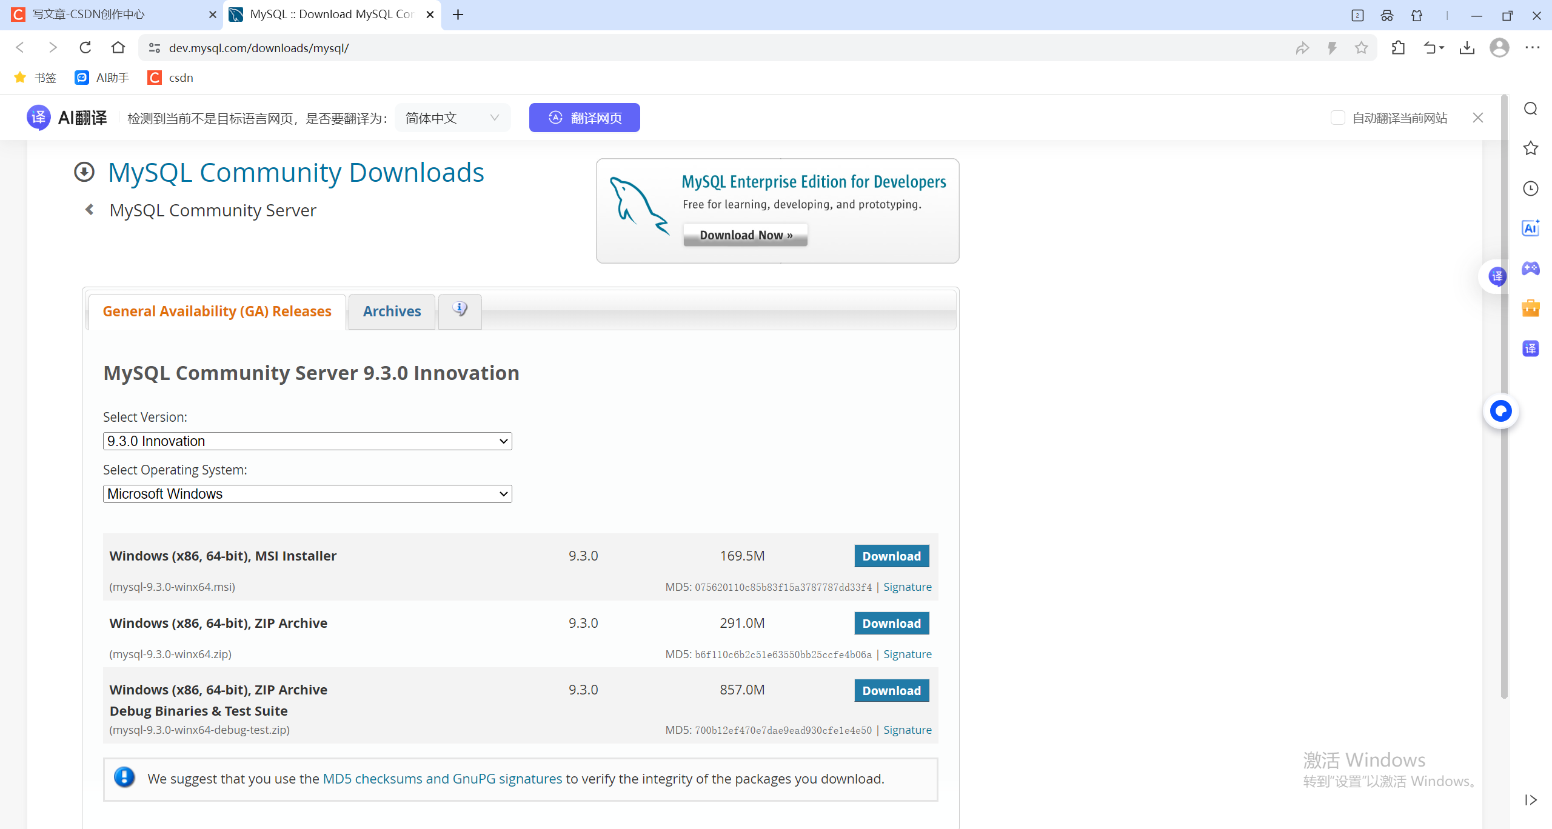
Task: Open MD5 checksums and GnuPG signatures link
Action: [443, 779]
